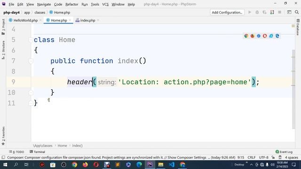Click the fold end marker at line 10
Screen dimensions: 301x169
(x=31, y=92)
